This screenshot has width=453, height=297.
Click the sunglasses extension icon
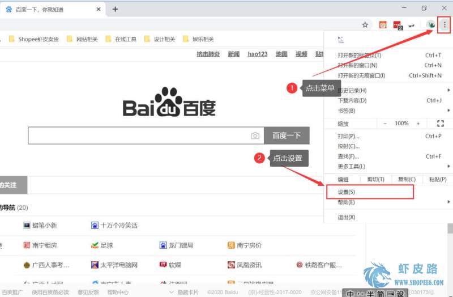pyautogui.click(x=412, y=26)
